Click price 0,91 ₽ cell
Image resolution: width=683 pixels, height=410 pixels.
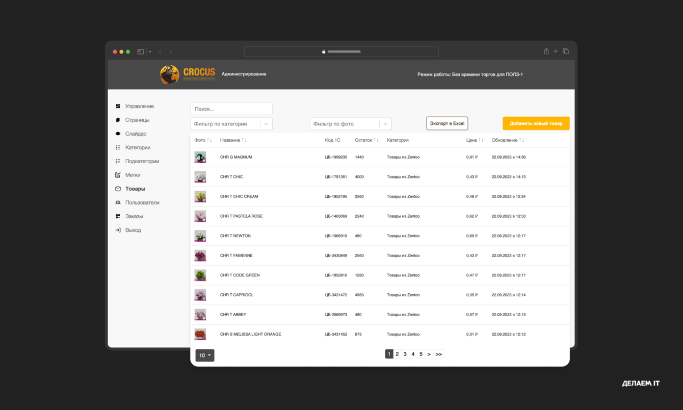tap(472, 157)
